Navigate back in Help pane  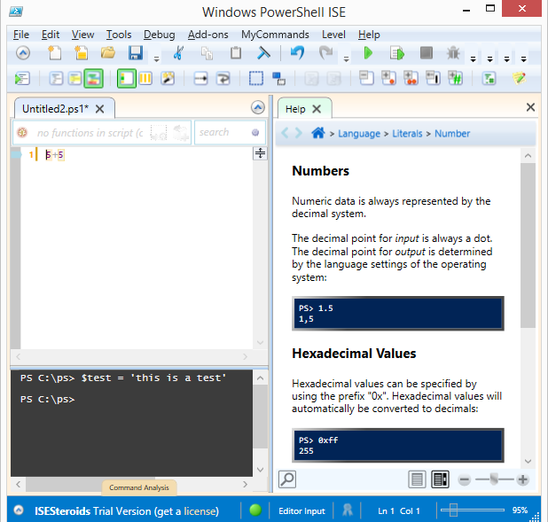pos(285,133)
